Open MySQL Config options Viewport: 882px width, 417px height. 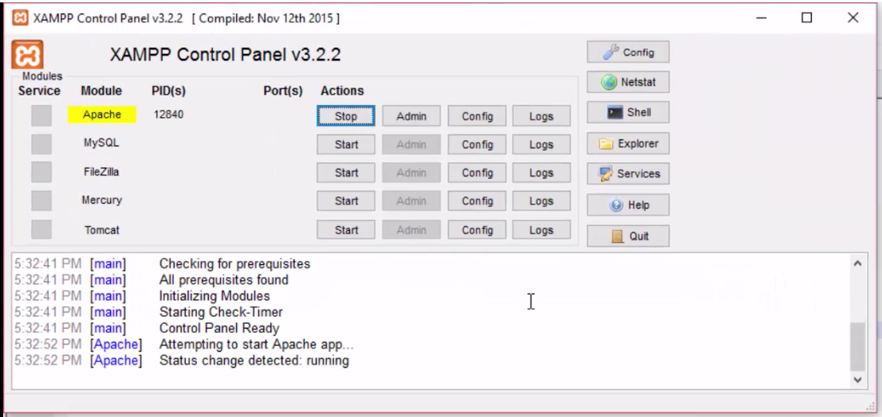[x=477, y=144]
